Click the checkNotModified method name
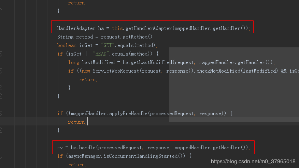The height and width of the screenshot is (168, 299). [x=218, y=71]
